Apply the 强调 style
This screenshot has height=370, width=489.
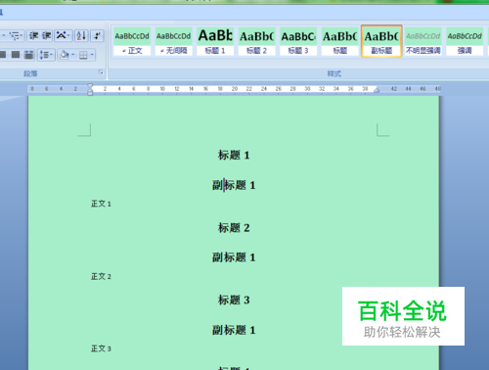coord(465,41)
